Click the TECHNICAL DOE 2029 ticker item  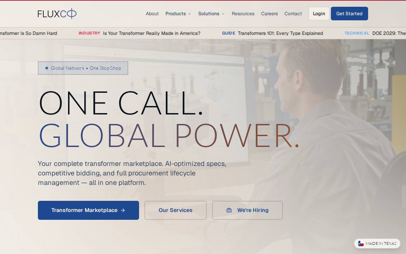pyautogui.click(x=375, y=33)
